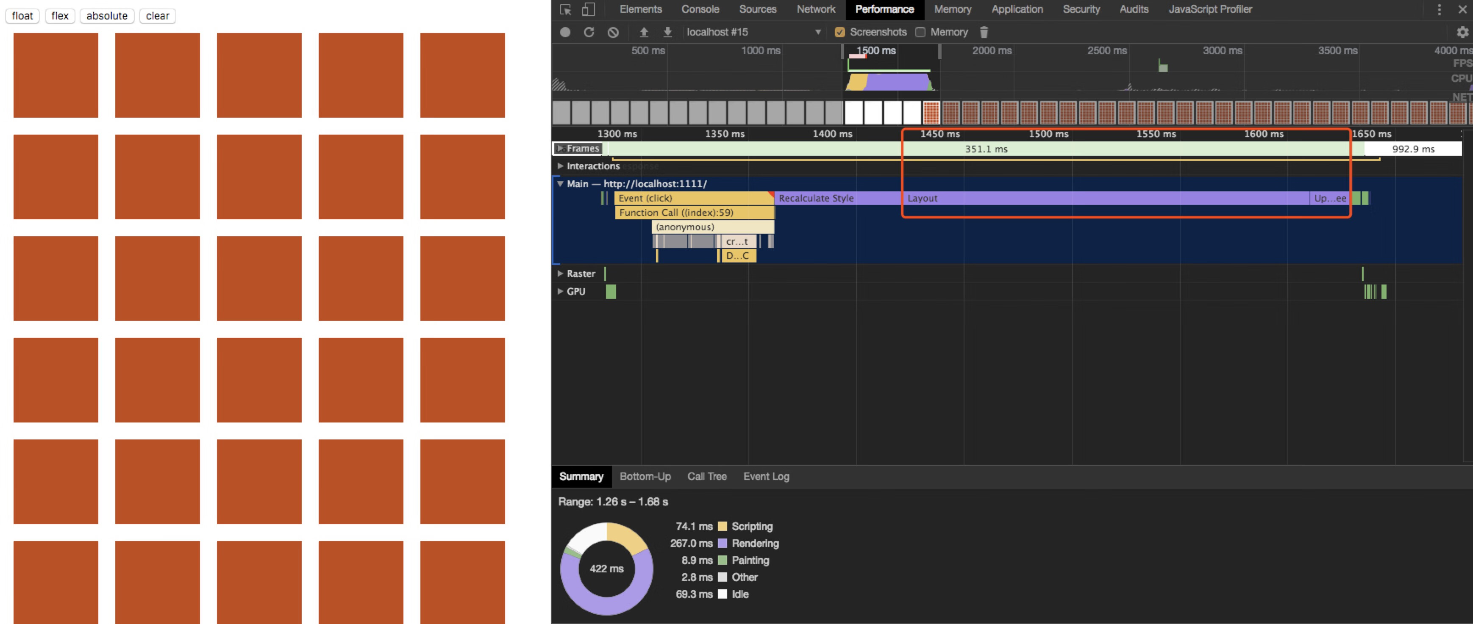The width and height of the screenshot is (1473, 624).
Task: Click the 2500 ms overview ruler label
Action: coord(1107,50)
